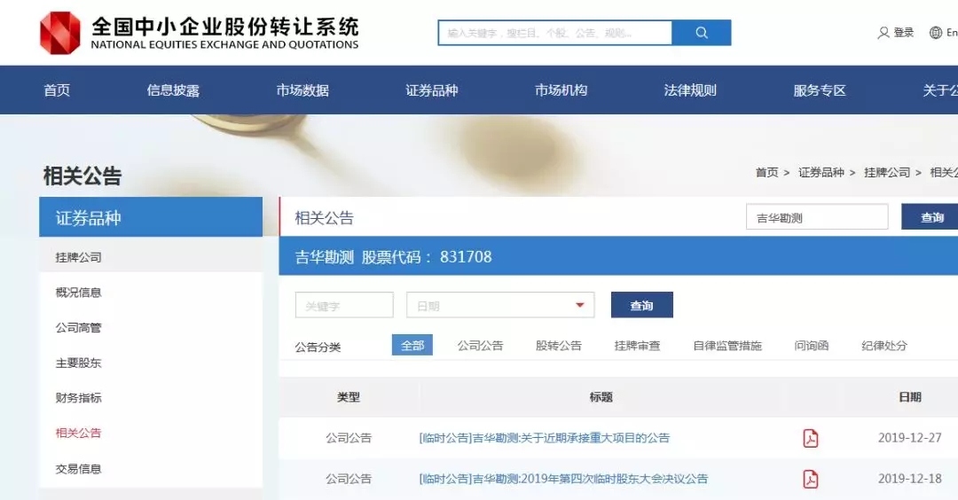Click the user login icon
The width and height of the screenshot is (958, 500).
[883, 33]
